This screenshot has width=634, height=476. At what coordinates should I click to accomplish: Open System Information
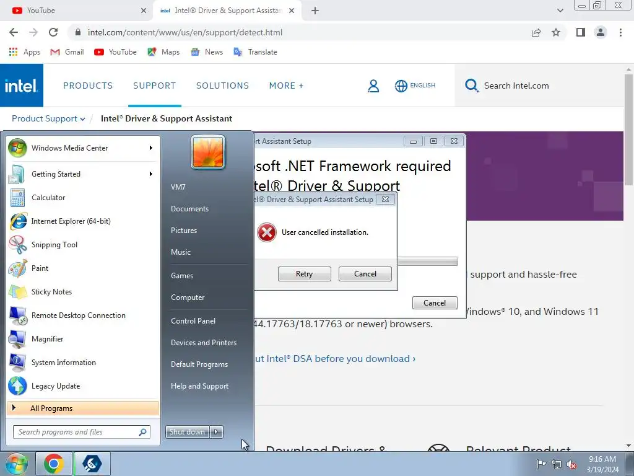[83, 362]
